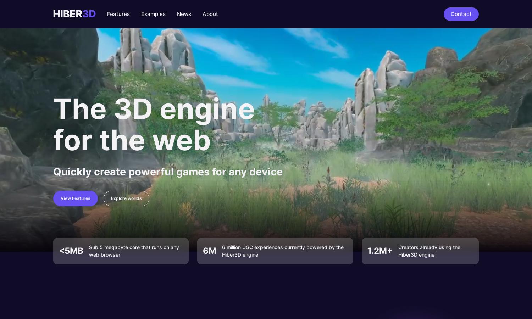This screenshot has width=532, height=319.
Task: Click the 1.2M+ stat value
Action: click(380, 251)
